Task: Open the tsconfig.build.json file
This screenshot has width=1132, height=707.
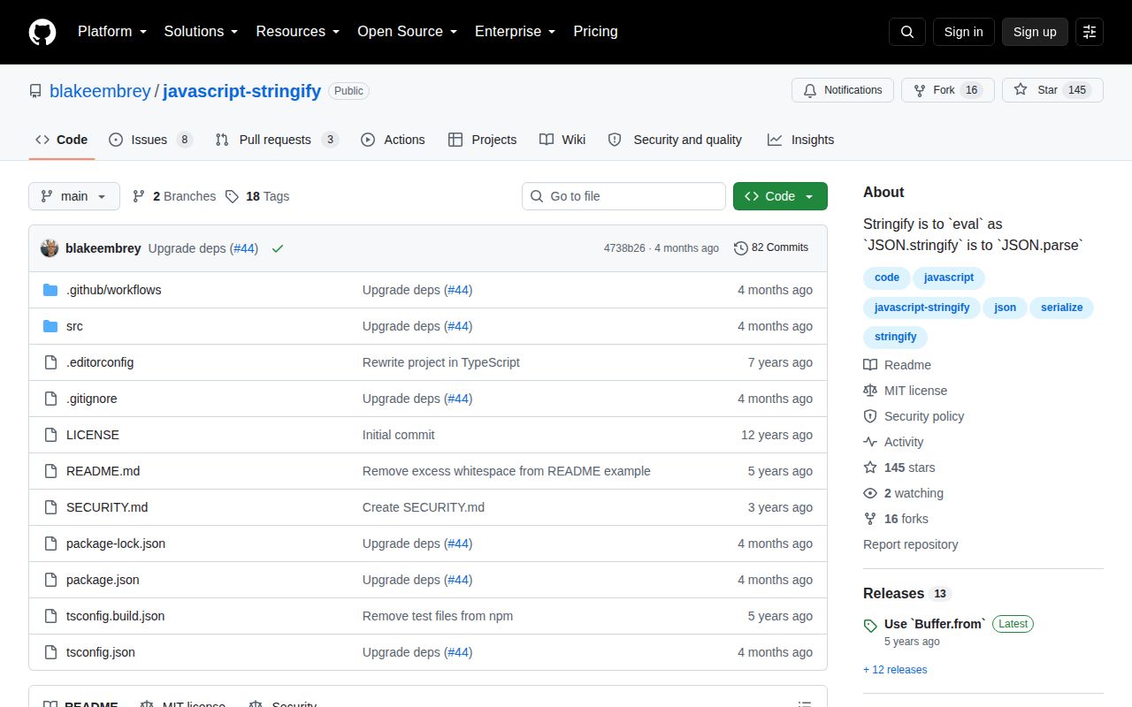Action: coord(116,616)
